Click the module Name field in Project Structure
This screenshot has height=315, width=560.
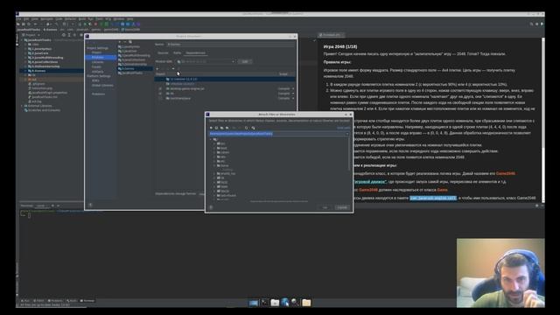click(x=231, y=45)
